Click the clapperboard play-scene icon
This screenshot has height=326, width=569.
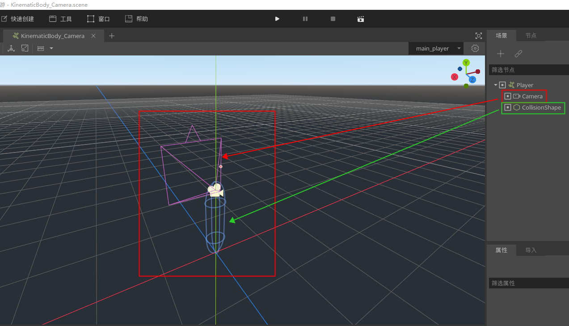coord(361,19)
